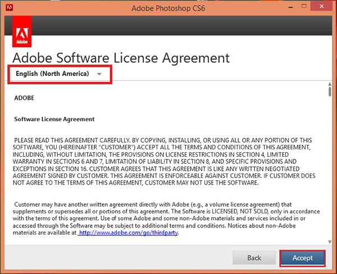This screenshot has width=337, height=274.
Task: Click the empty scrollbar track below the thumb
Action: tap(329, 168)
